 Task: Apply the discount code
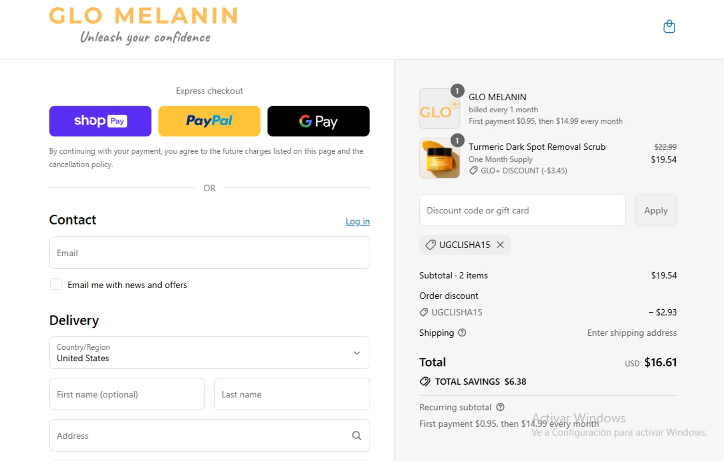click(x=656, y=210)
